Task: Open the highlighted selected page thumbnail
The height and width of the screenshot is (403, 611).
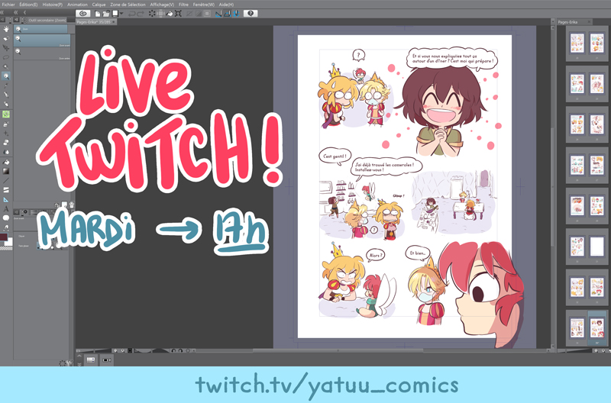Action: pos(596,327)
